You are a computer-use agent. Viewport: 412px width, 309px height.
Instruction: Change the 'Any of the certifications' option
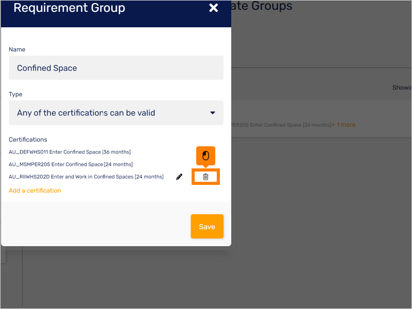tap(116, 113)
